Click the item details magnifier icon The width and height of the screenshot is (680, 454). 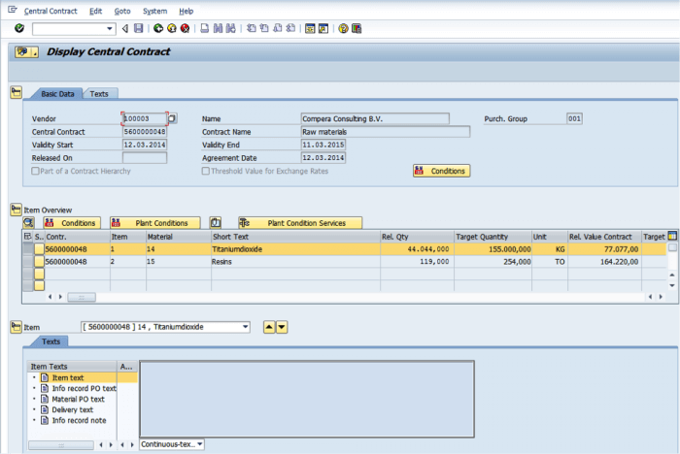pyautogui.click(x=28, y=223)
